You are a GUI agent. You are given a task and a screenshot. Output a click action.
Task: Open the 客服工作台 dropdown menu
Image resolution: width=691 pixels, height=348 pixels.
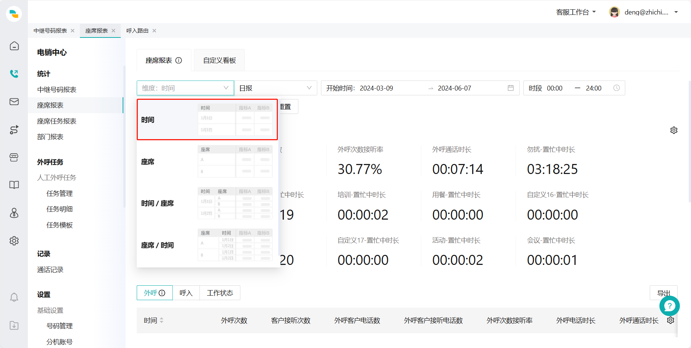coord(576,12)
